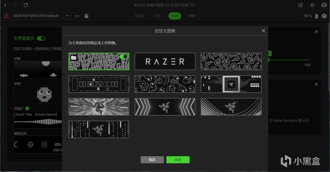
Task: Toggle the switch on the custom image thumbnail
Action: (x=123, y=56)
